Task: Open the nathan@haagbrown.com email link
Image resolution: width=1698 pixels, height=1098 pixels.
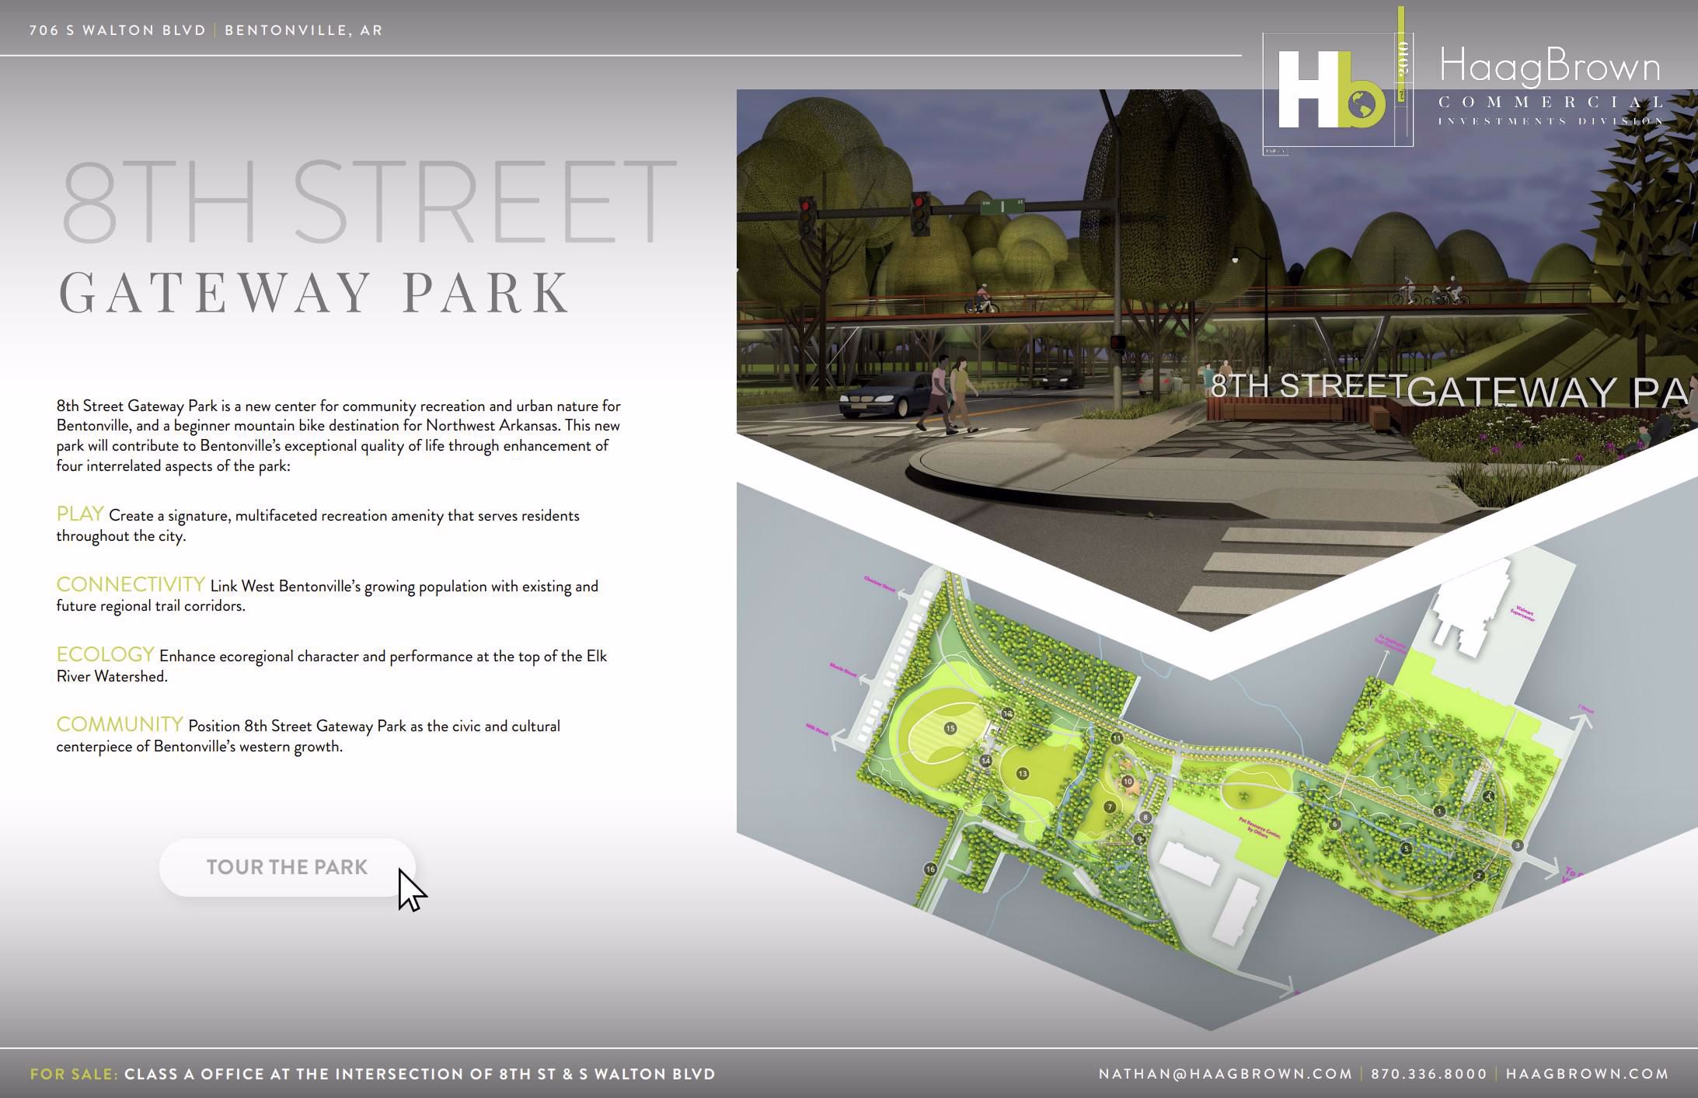Action: point(1225,1074)
